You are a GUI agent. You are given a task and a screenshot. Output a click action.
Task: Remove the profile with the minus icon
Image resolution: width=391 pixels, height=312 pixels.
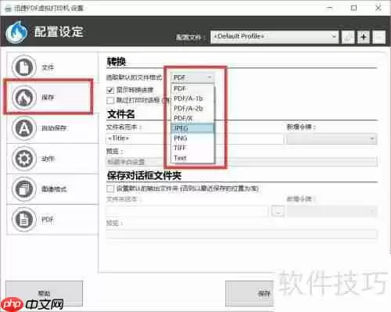tap(378, 37)
